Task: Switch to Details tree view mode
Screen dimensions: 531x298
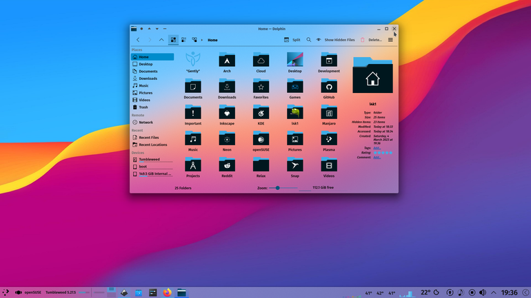Action: (x=194, y=40)
